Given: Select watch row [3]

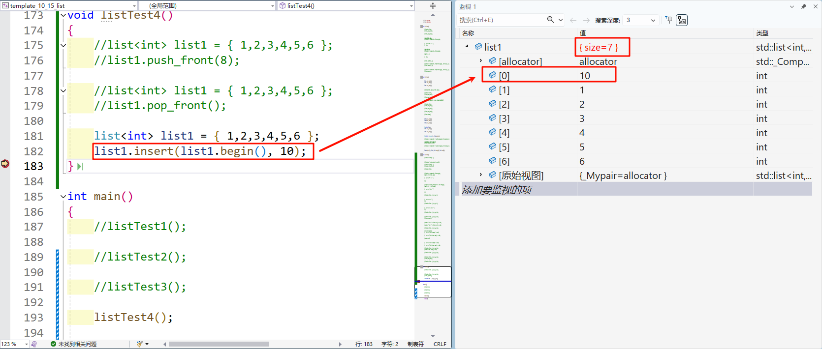Looking at the screenshot, I should (x=635, y=118).
